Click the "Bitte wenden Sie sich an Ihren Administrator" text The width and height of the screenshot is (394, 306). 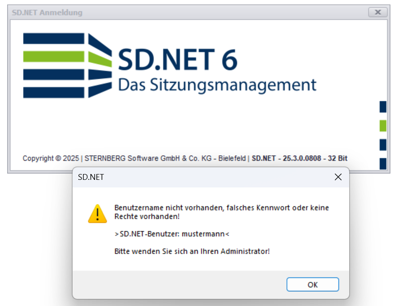(192, 251)
